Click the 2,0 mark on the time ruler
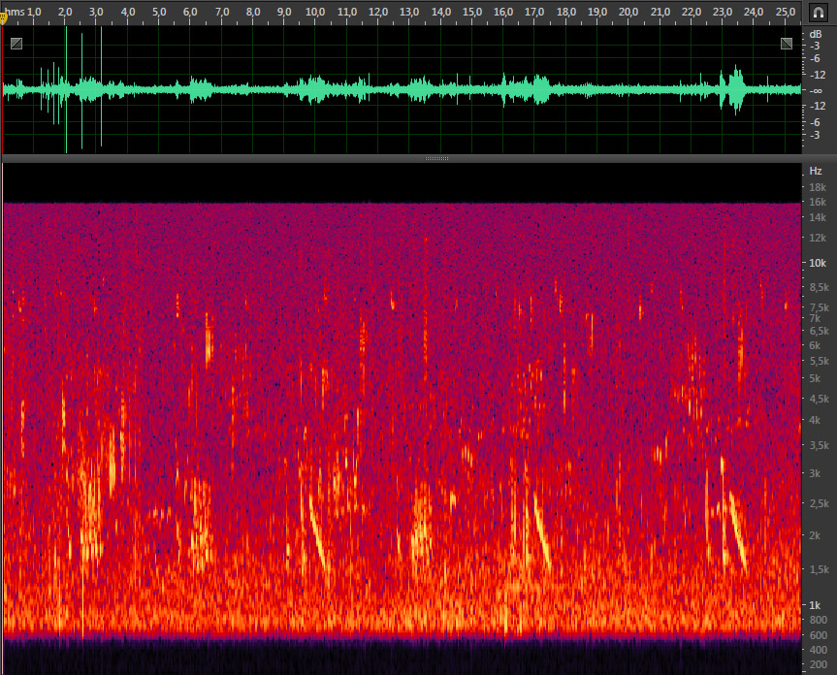The image size is (837, 675). pyautogui.click(x=65, y=12)
